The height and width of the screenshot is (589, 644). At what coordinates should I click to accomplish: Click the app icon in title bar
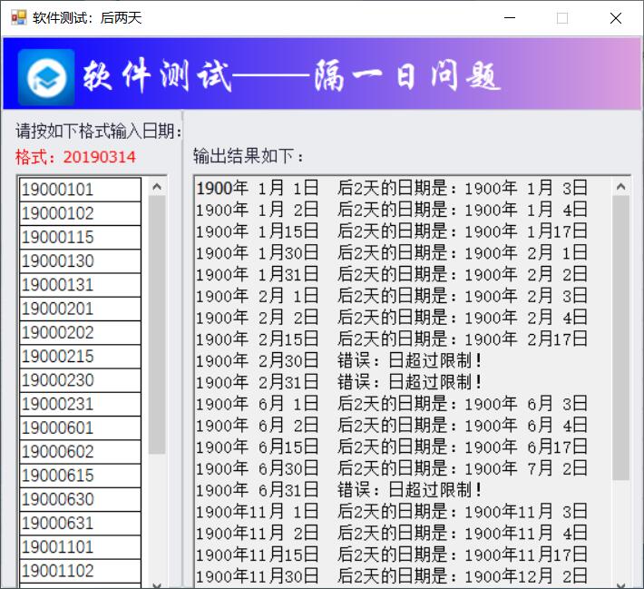tap(17, 17)
